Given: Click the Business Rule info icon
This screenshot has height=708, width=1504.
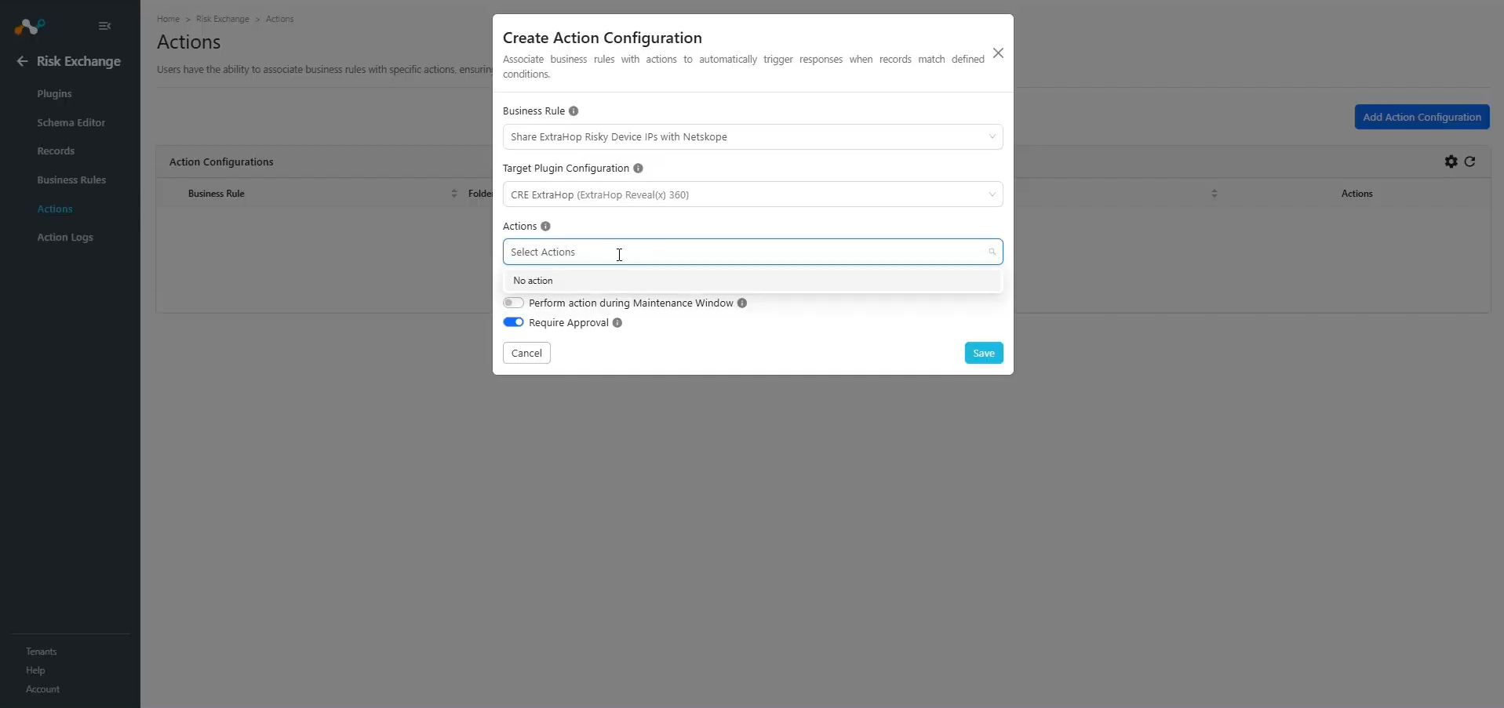Looking at the screenshot, I should [x=574, y=111].
